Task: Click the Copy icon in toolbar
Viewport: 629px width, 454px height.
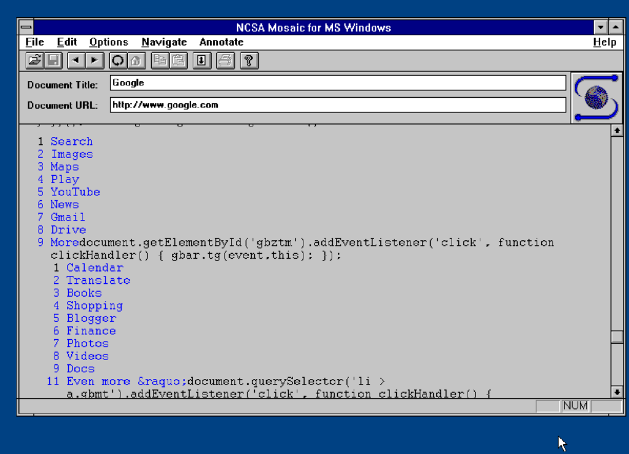Action: (x=160, y=60)
